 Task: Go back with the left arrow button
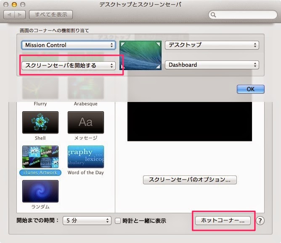[x=9, y=15]
